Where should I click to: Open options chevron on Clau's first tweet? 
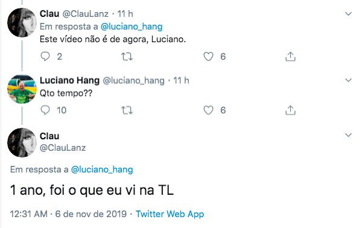pyautogui.click(x=348, y=14)
